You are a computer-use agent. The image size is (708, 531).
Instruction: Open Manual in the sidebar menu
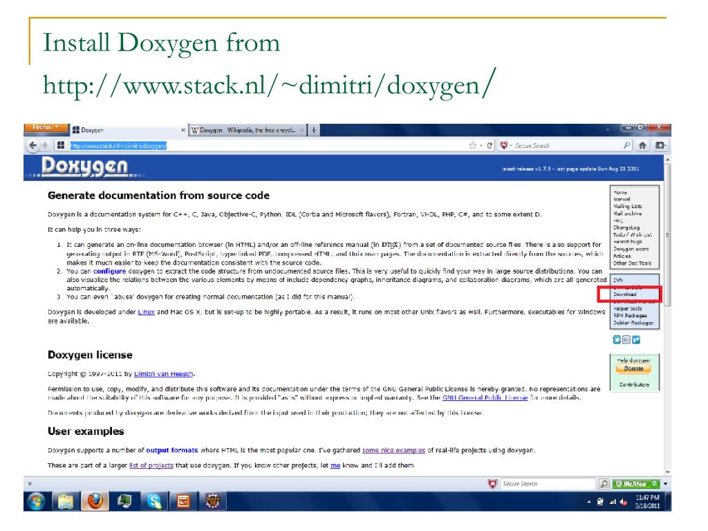(x=622, y=198)
